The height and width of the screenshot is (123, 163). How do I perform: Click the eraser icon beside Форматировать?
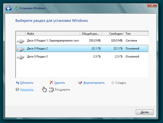80,83
